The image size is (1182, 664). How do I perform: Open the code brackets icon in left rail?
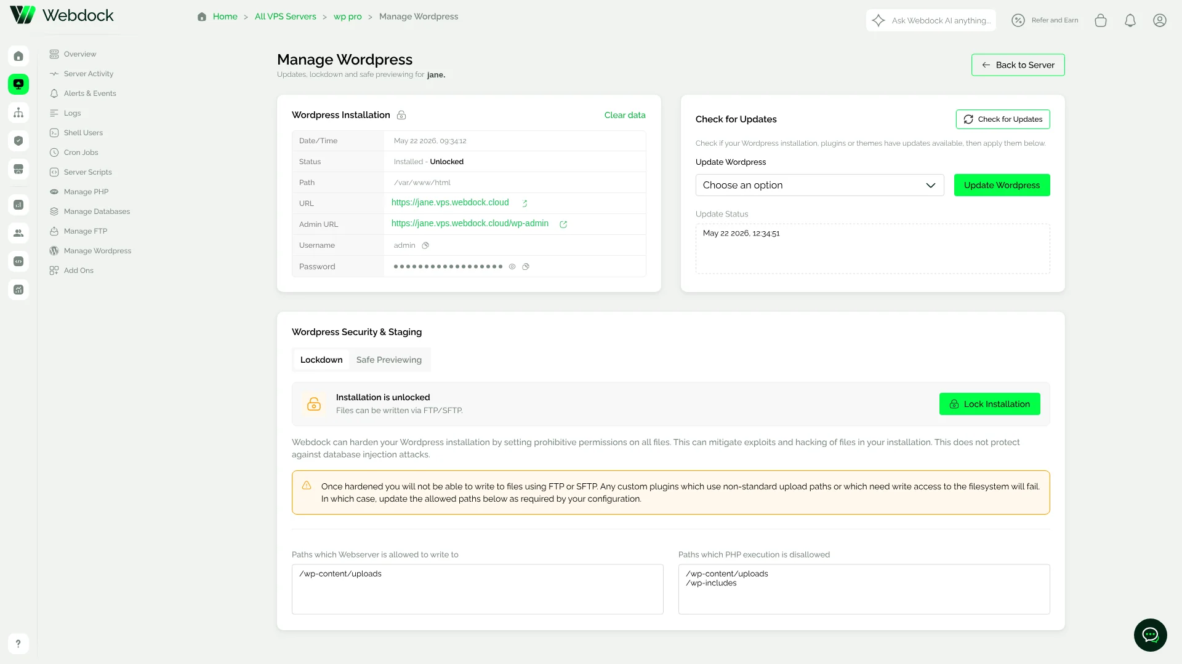pyautogui.click(x=18, y=261)
